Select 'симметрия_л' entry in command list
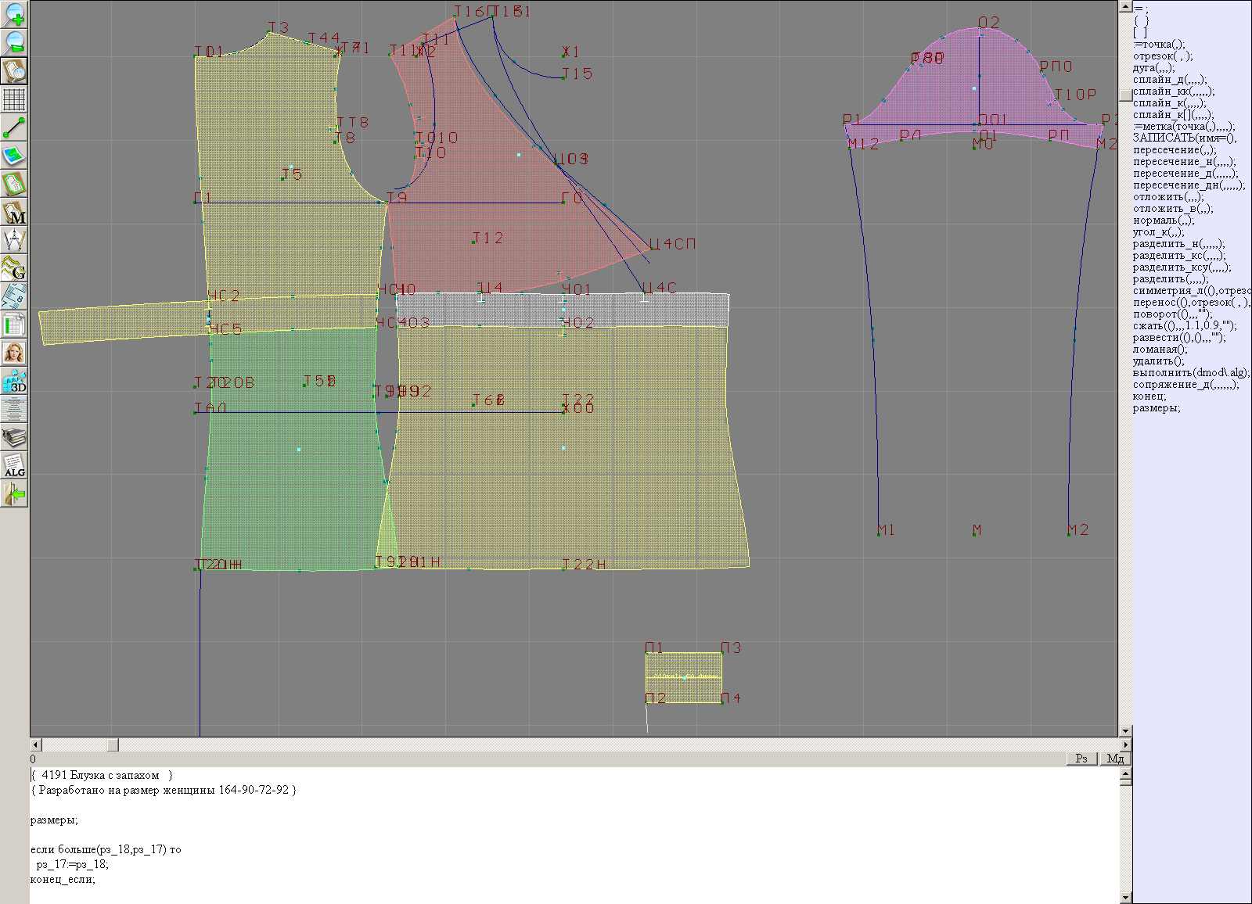Screen dimensions: 1252x904 click(x=1189, y=291)
